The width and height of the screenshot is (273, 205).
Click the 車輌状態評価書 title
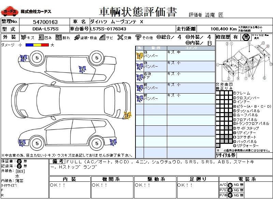(x=138, y=12)
